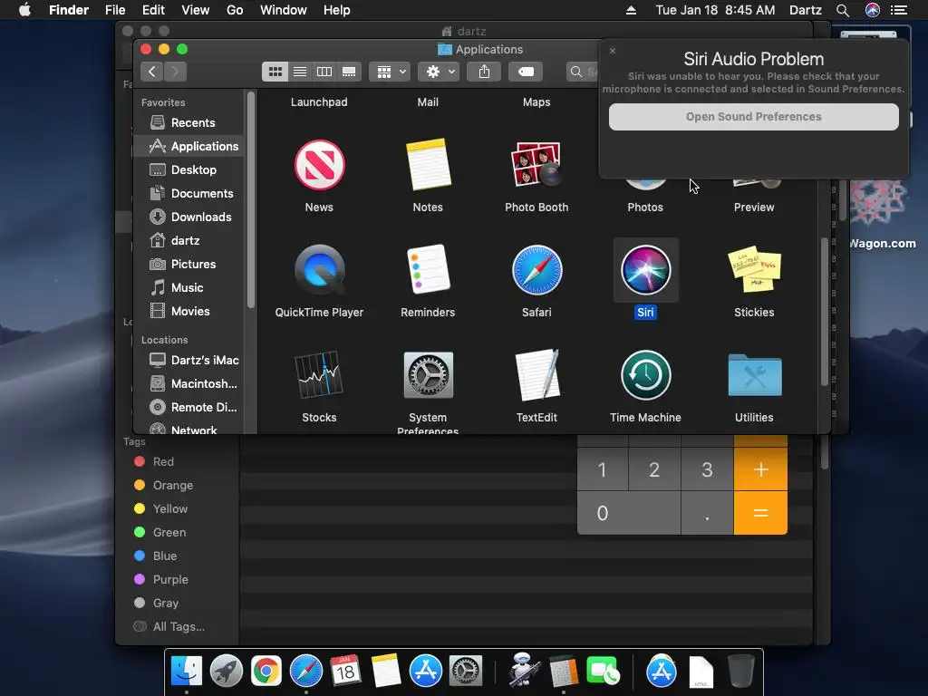Viewport: 928px width, 696px height.
Task: Click calculator 0 key
Action: [x=629, y=513]
